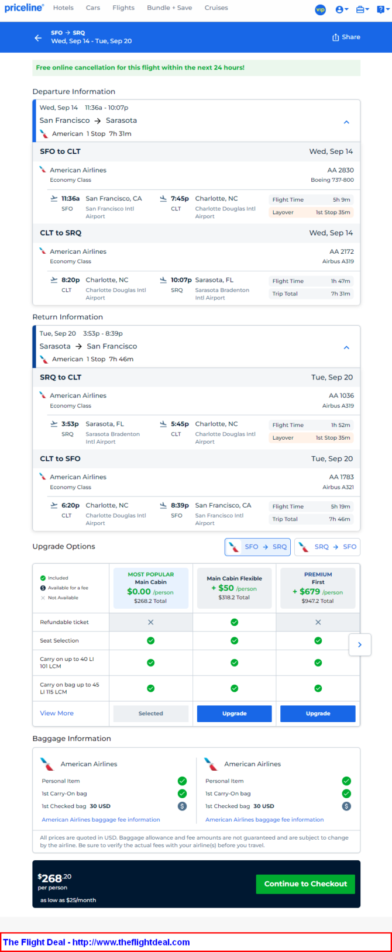Open the trips briefcase icon
392x952 pixels.
click(x=362, y=9)
